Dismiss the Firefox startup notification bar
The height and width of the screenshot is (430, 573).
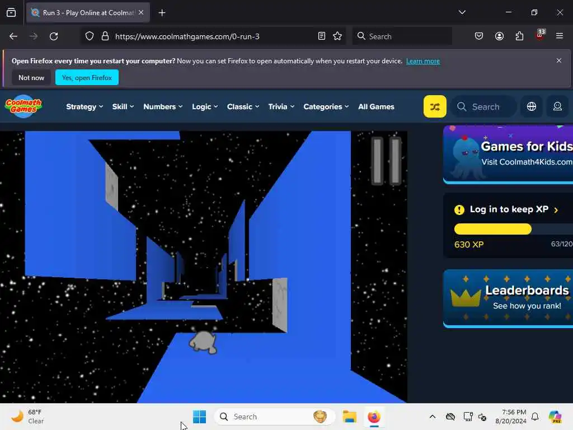point(558,60)
